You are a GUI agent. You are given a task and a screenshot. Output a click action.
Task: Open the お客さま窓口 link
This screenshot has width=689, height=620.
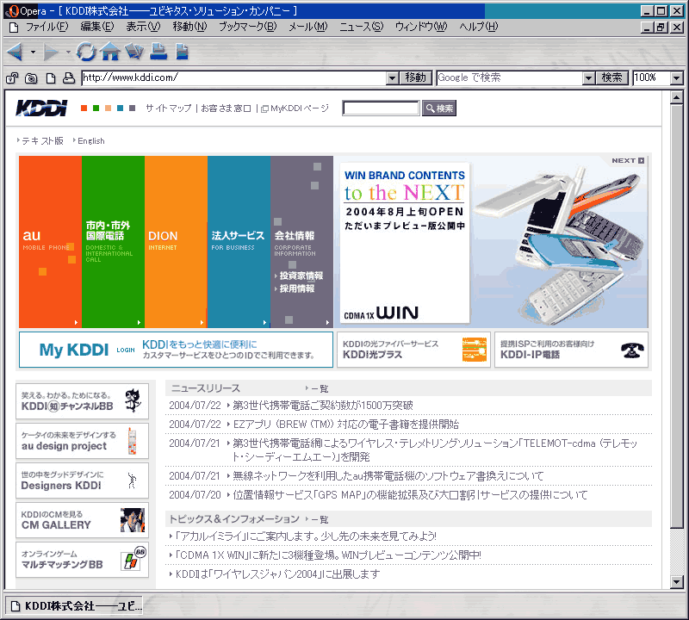tap(226, 108)
